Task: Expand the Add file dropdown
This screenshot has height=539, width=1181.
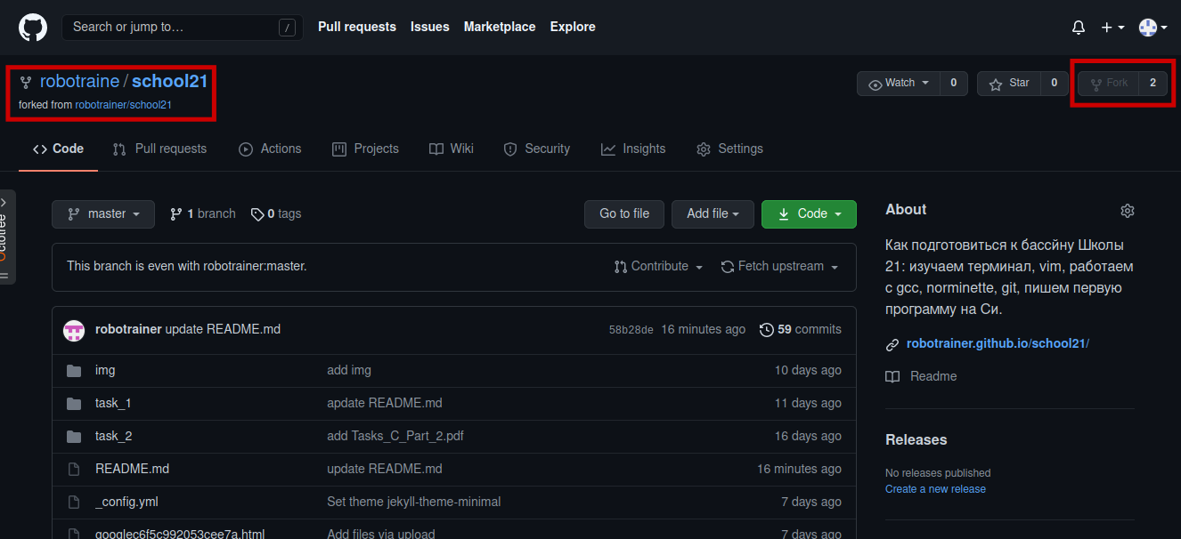Action: pos(713,214)
